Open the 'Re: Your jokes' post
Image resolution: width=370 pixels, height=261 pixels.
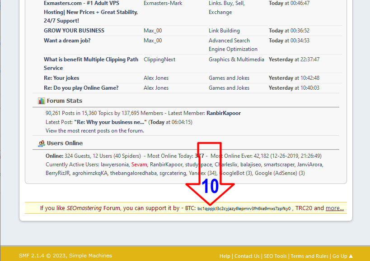pyautogui.click(x=61, y=78)
